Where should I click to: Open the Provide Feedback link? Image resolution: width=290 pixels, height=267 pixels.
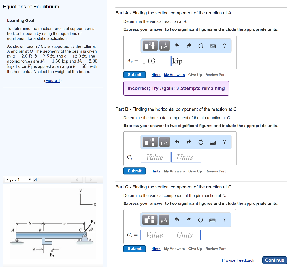(238, 260)
